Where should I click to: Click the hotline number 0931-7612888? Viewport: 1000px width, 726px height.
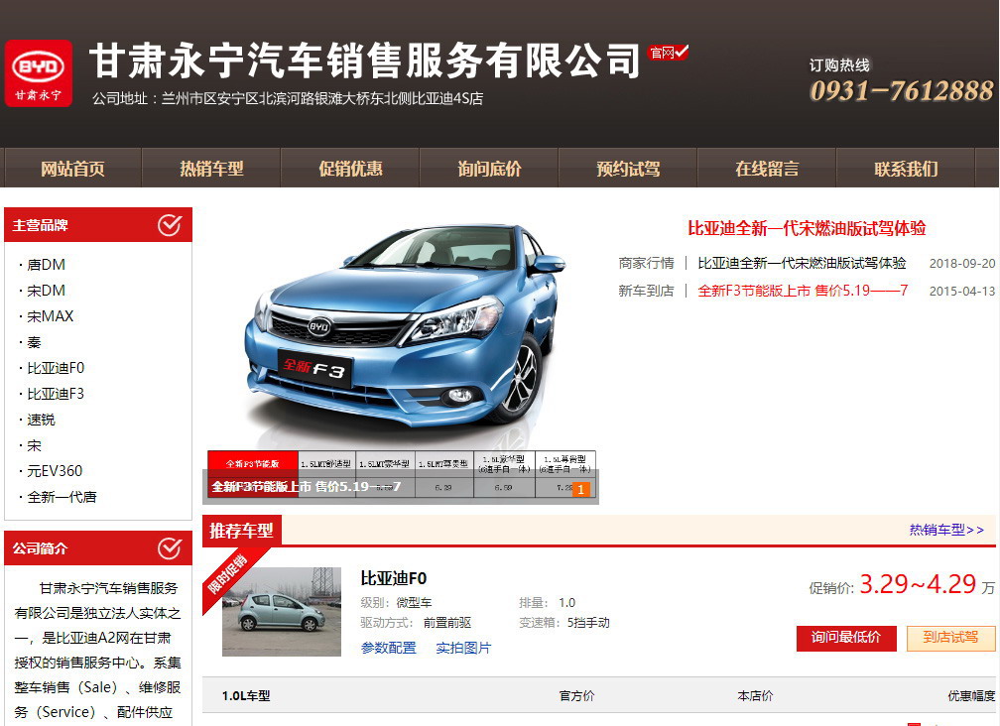901,90
